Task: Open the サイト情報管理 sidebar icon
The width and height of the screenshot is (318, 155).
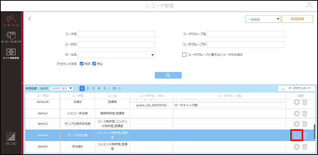Action: tap(11, 54)
